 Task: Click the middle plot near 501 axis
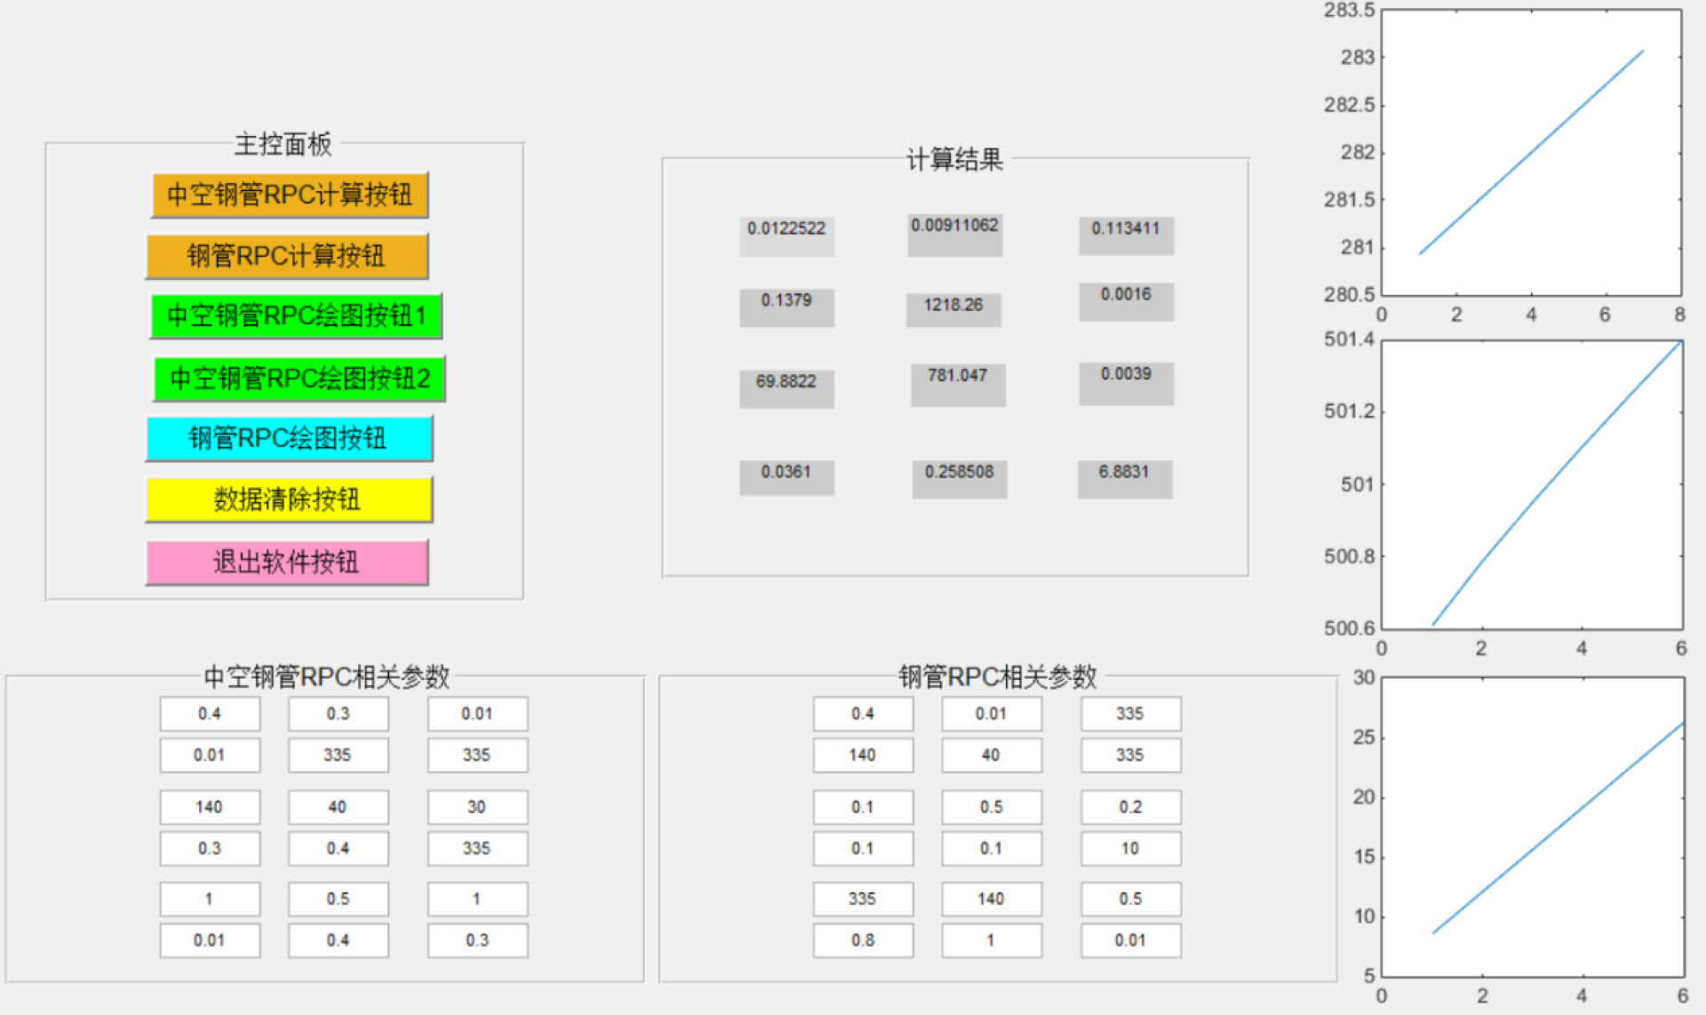(1531, 484)
